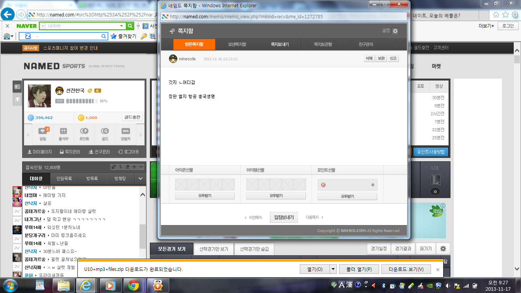Expand the chevron next to 방채팅

(x=140, y=179)
